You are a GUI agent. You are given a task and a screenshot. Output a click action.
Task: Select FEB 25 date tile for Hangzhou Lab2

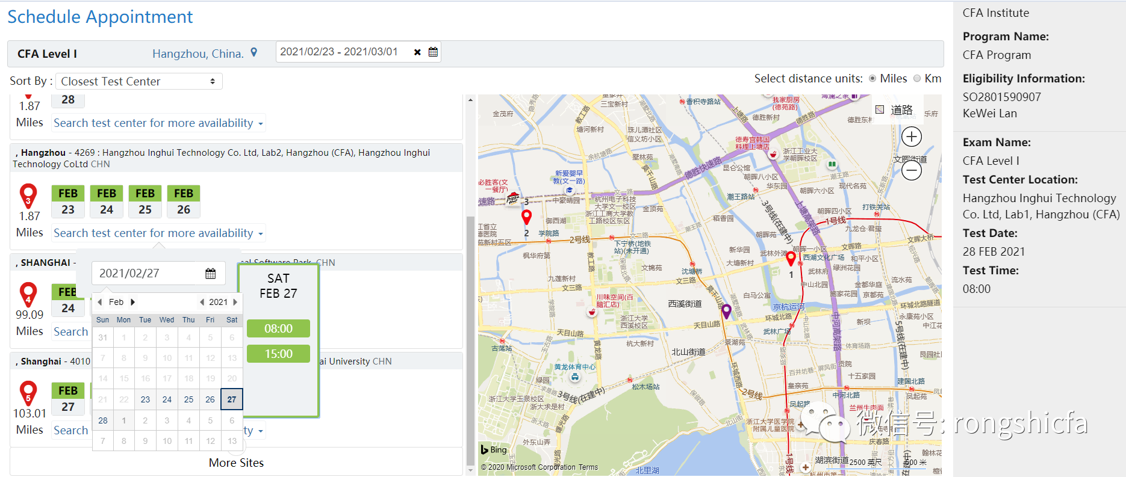pos(145,201)
